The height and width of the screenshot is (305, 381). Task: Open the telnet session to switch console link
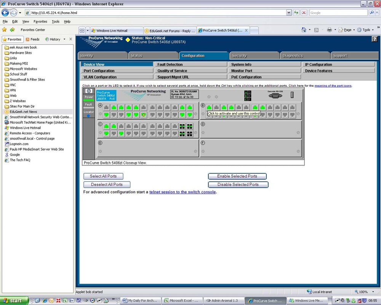coord(182,192)
